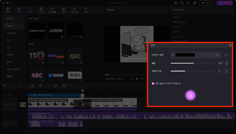Toggle visibility of the text track
Image resolution: width=236 pixels, height=134 pixels.
click(x=10, y=95)
